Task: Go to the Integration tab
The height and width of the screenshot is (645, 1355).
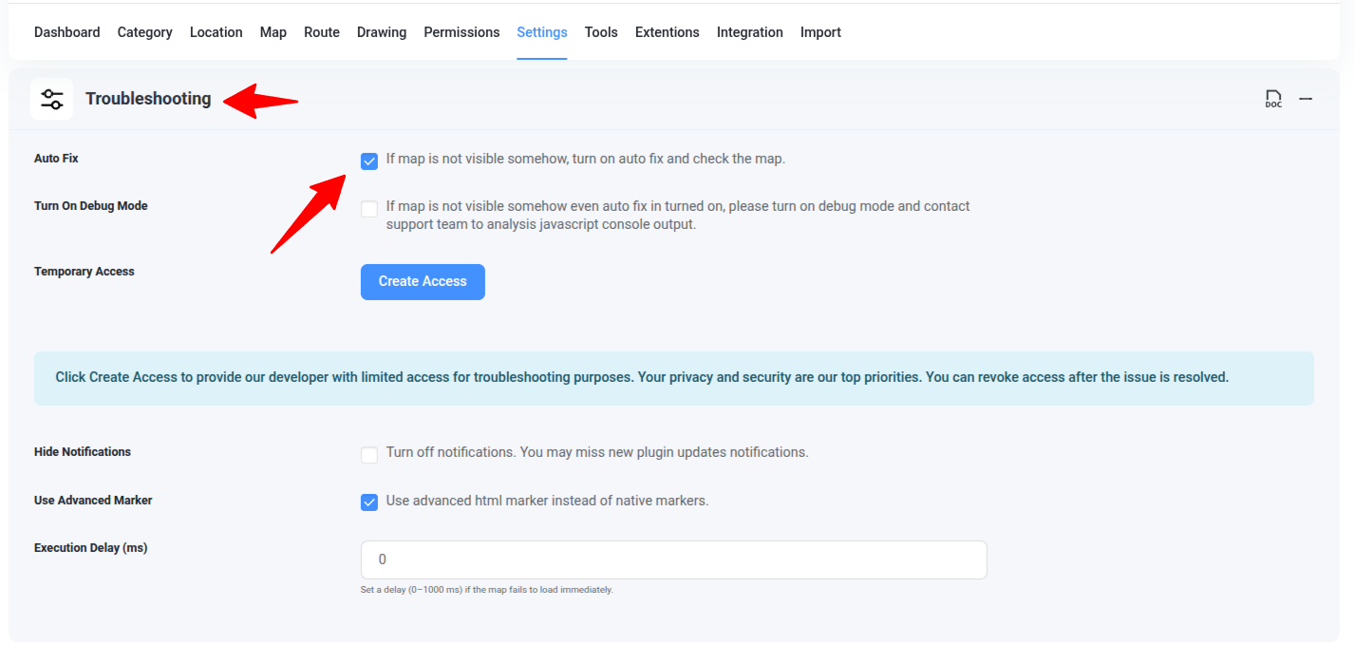Action: (749, 32)
